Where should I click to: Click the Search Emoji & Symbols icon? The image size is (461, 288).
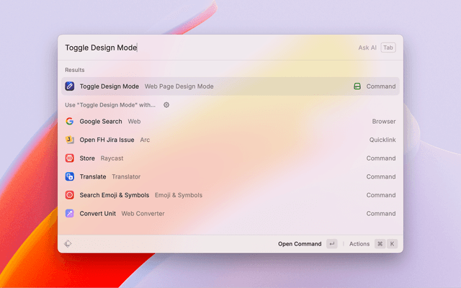[x=70, y=195]
